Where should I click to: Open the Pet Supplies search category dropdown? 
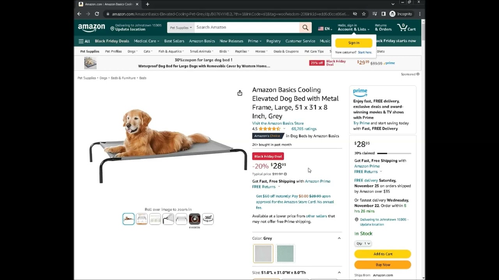pos(180,28)
